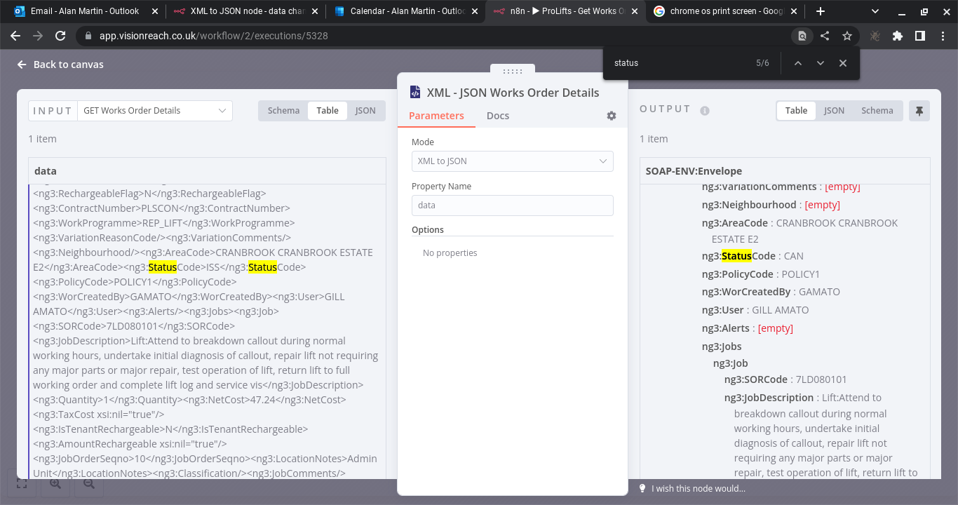Go to previous find result
This screenshot has width=958, height=505.
(x=797, y=63)
